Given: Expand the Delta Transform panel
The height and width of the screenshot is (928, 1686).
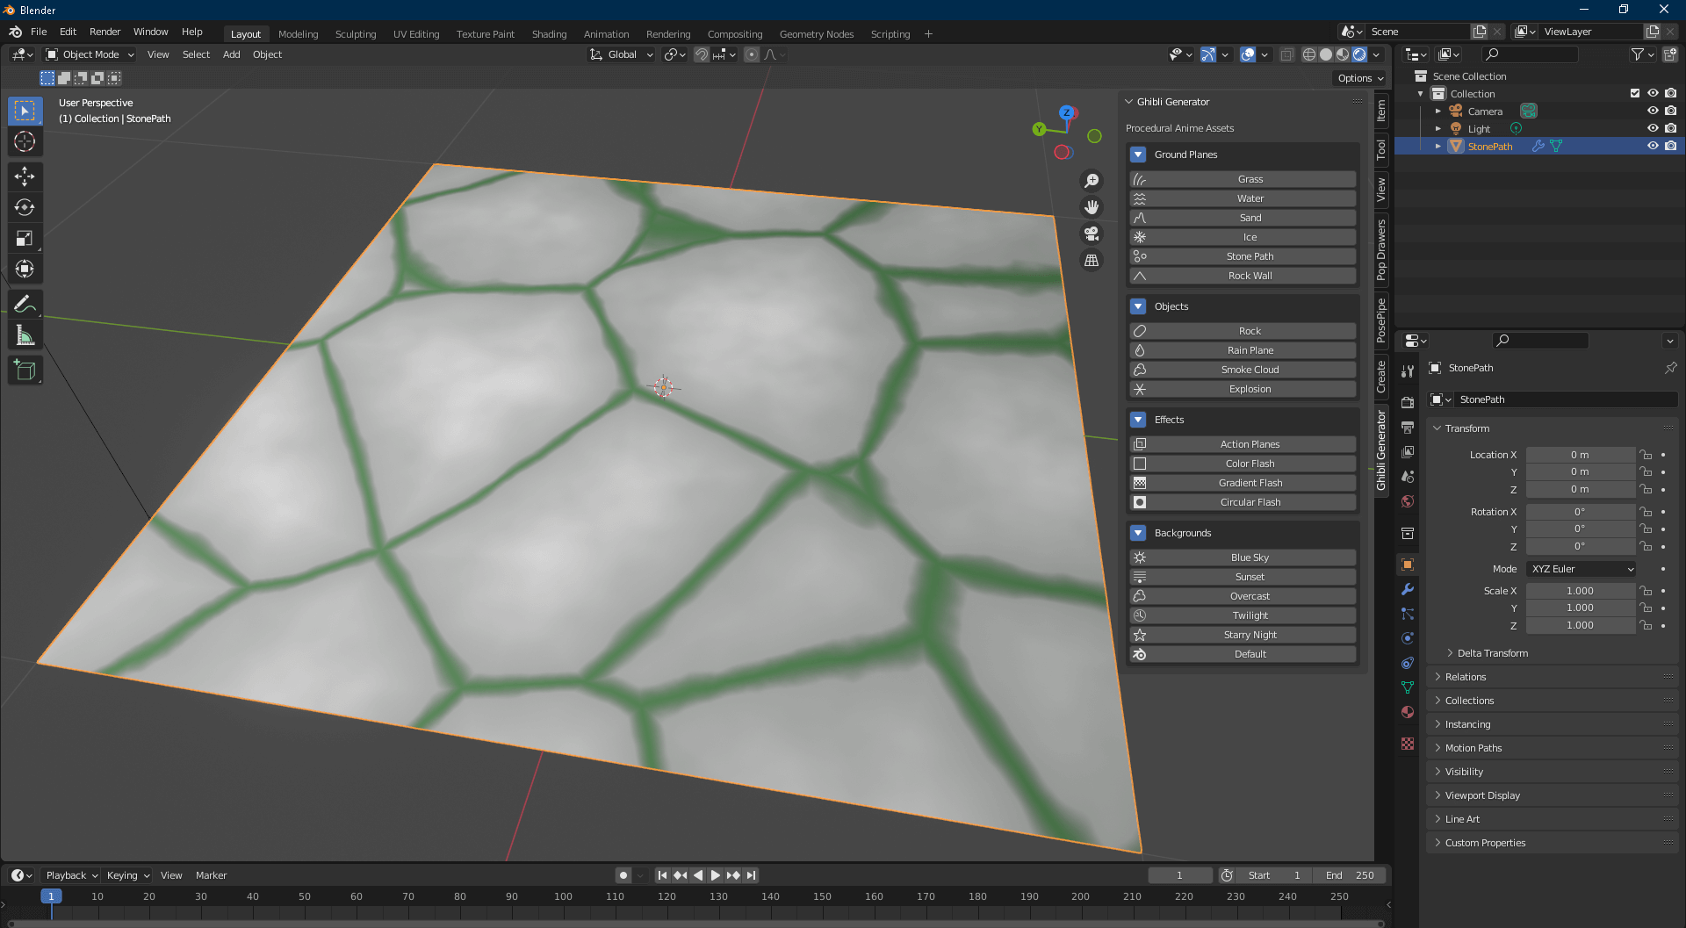Looking at the screenshot, I should coord(1492,653).
